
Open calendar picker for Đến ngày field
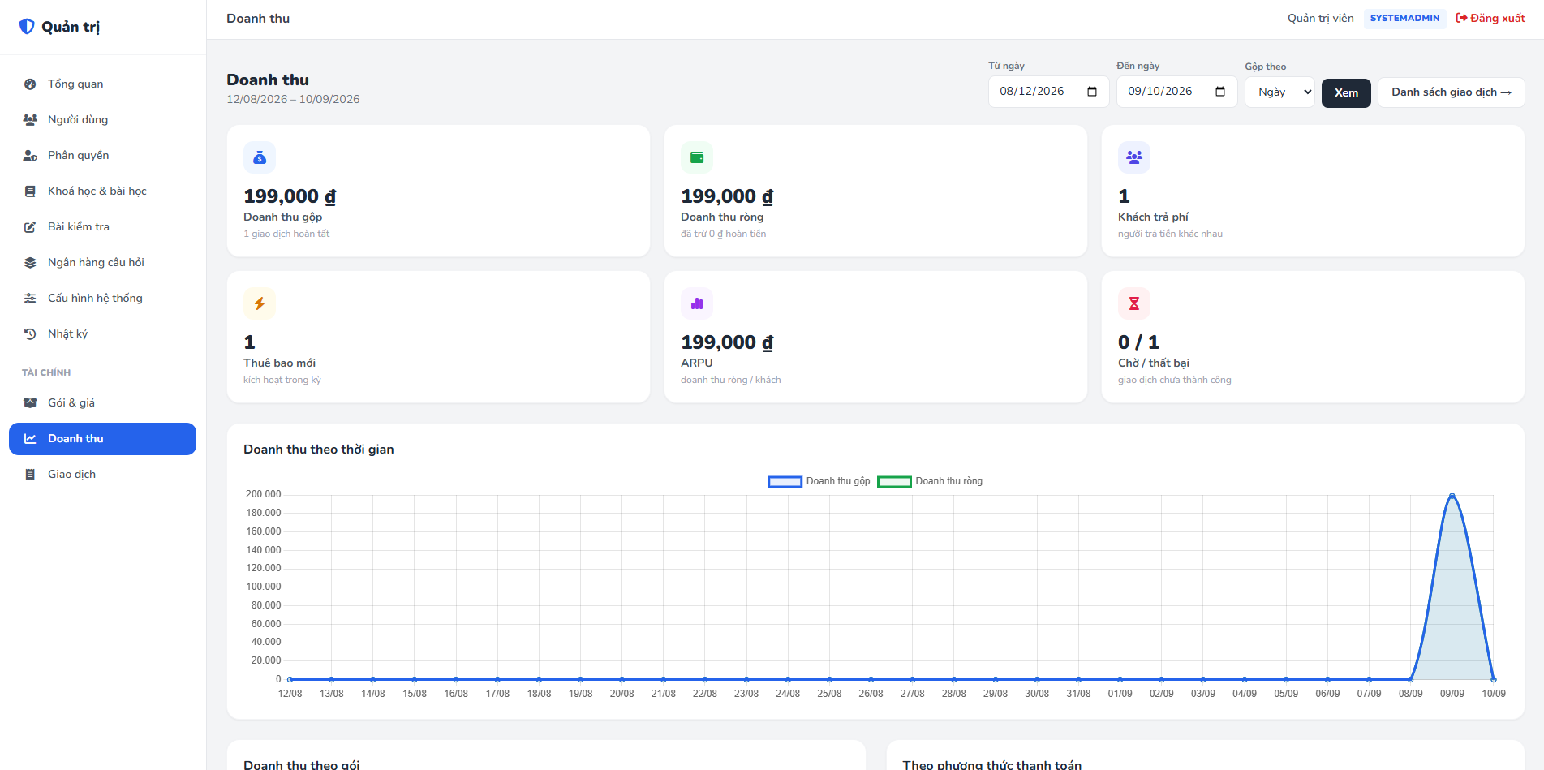(x=1220, y=92)
